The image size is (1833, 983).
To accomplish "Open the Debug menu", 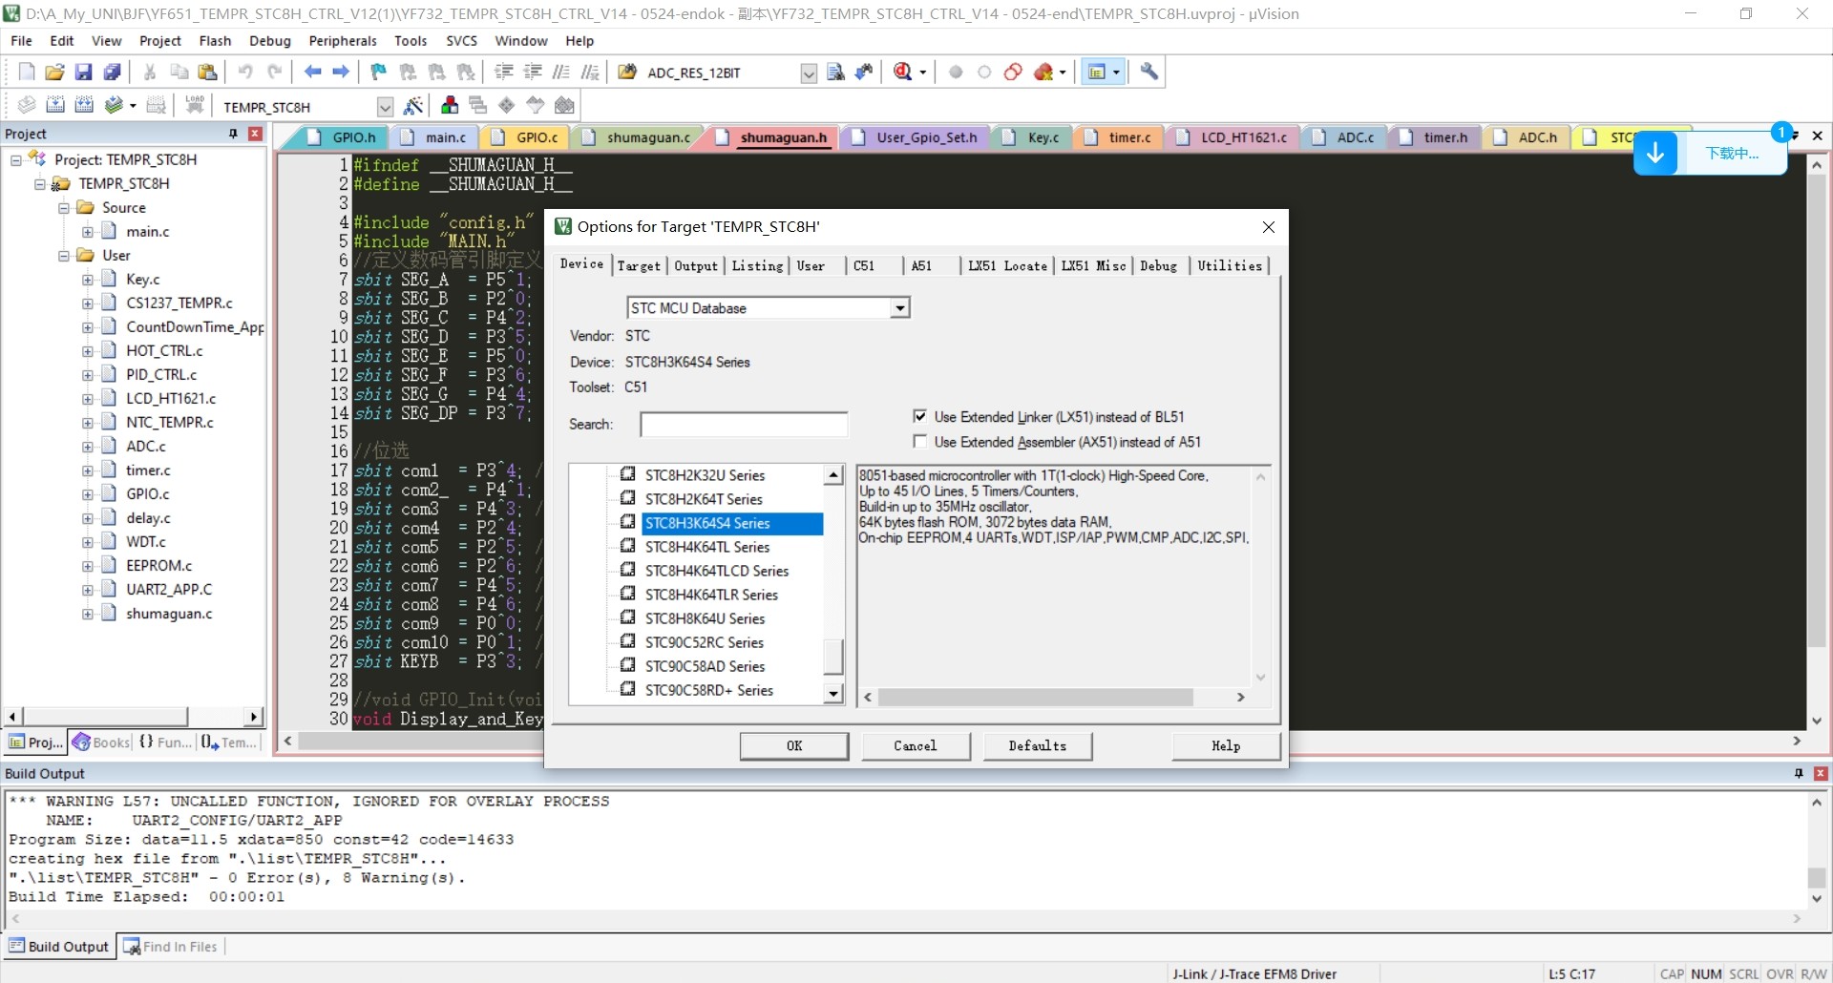I will coord(270,41).
